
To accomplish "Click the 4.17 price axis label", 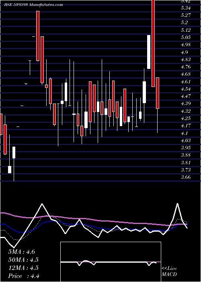I will (x=186, y=126).
